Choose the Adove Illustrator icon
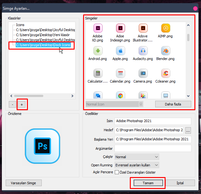The width and height of the screenshot is (201, 194). tap(143, 28)
